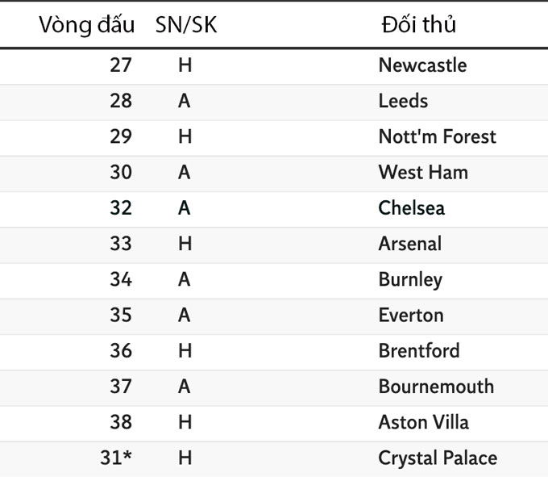The image size is (548, 477).
Task: Select the Burnley fixture name
Action: pyautogui.click(x=410, y=279)
